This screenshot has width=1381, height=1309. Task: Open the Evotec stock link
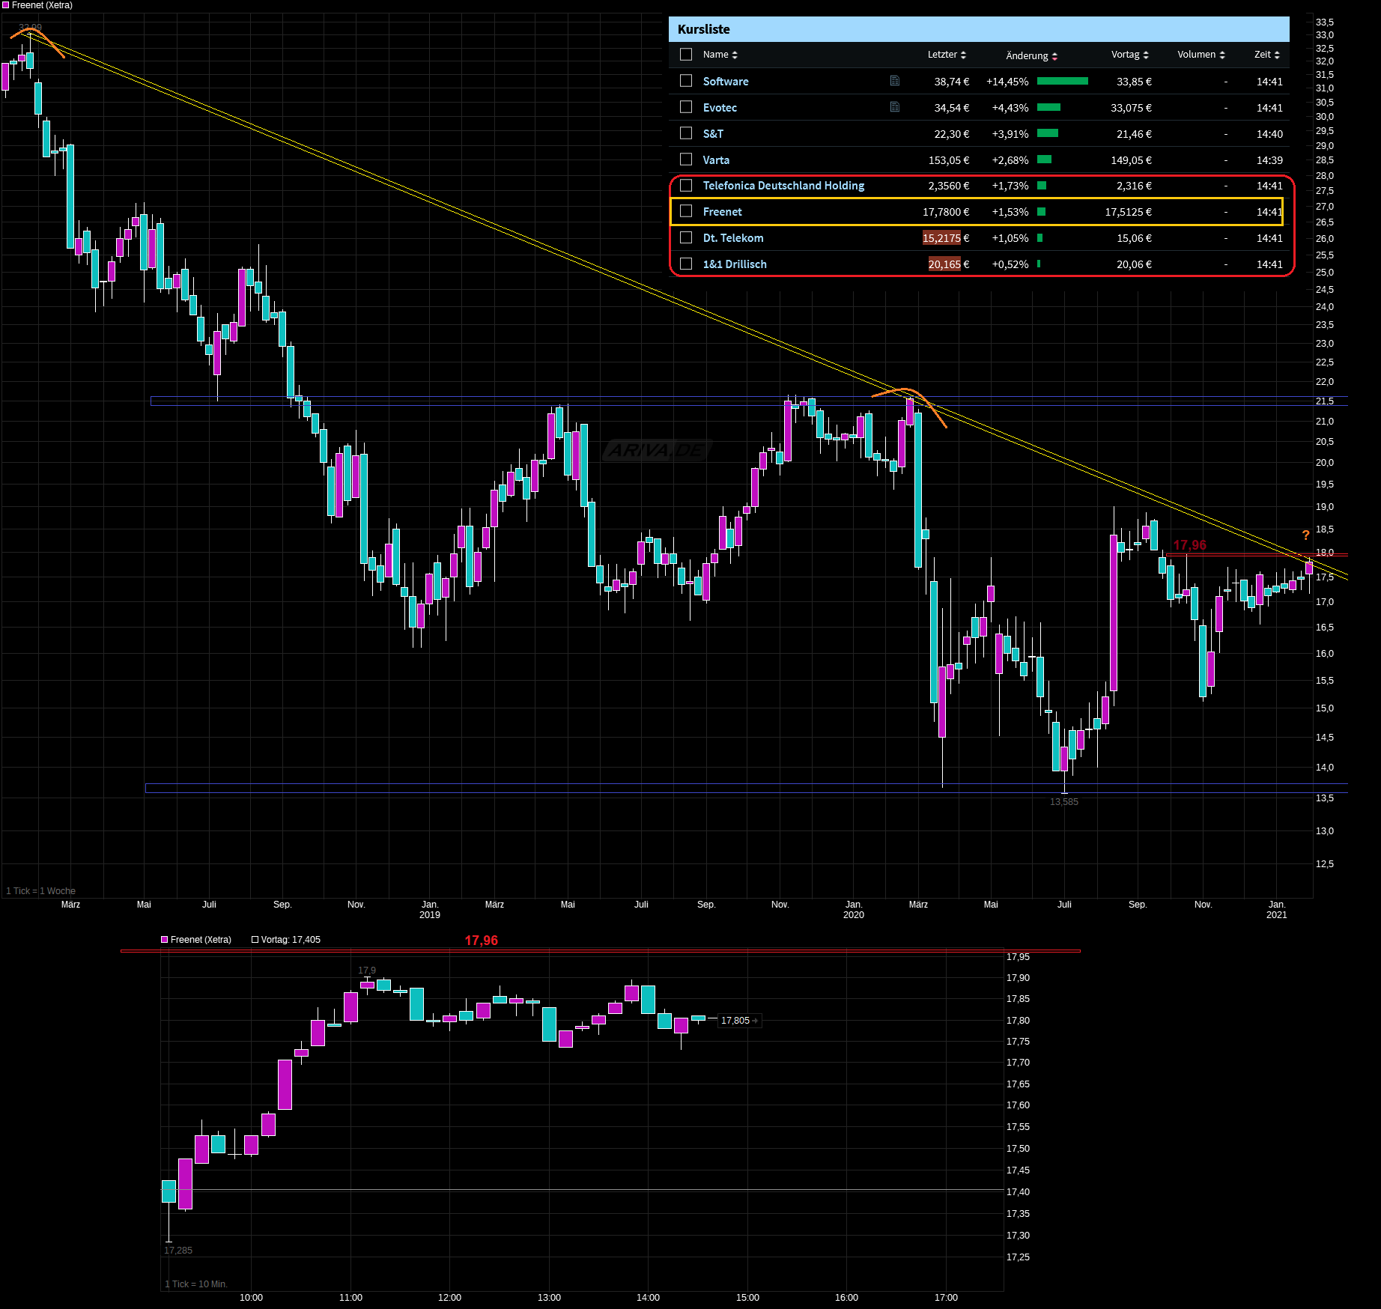(x=720, y=108)
